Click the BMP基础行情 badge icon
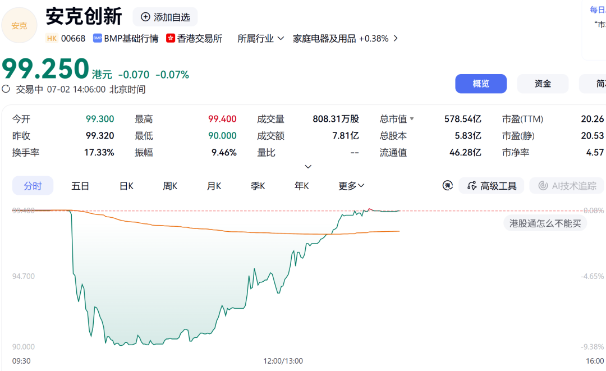Screen dimensions: 606x371 tap(98, 38)
